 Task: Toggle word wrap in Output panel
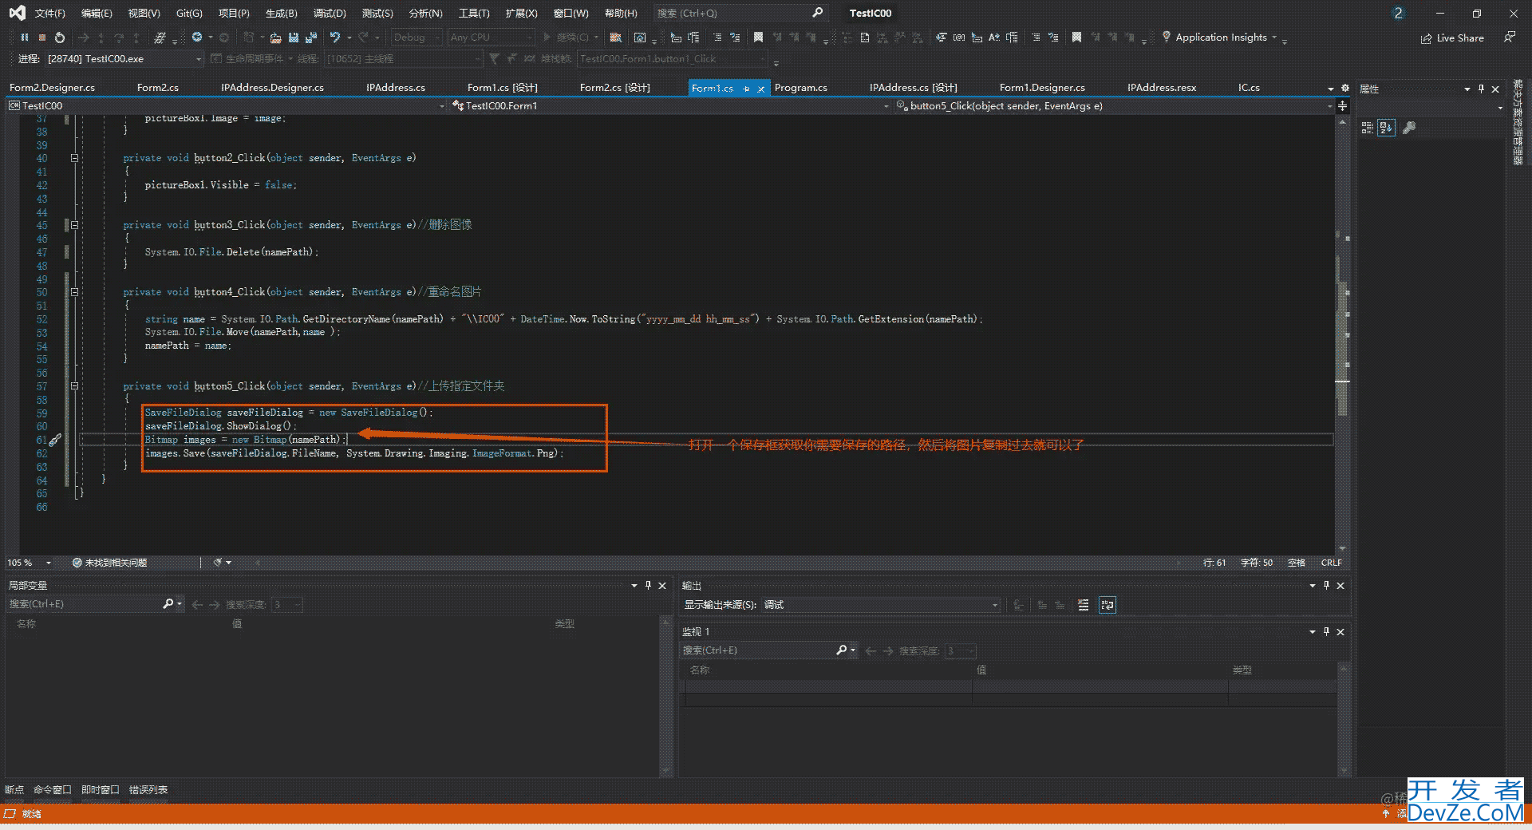tap(1107, 605)
